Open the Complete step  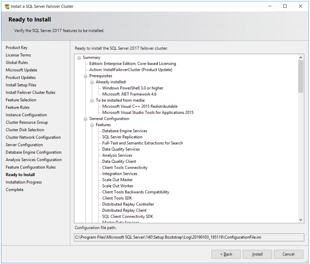[15, 190]
